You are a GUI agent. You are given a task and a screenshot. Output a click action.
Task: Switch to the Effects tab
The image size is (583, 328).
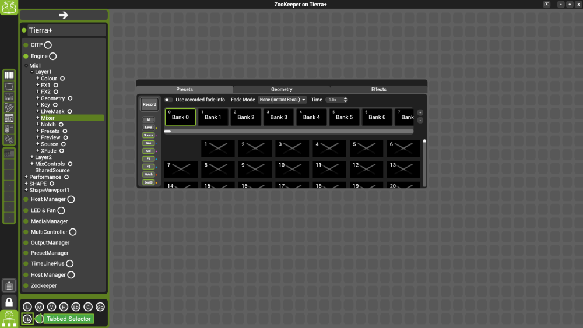378,90
